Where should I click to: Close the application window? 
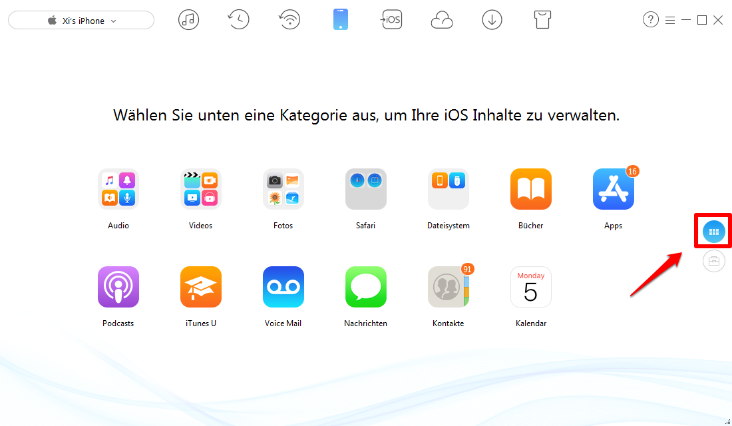(x=718, y=20)
